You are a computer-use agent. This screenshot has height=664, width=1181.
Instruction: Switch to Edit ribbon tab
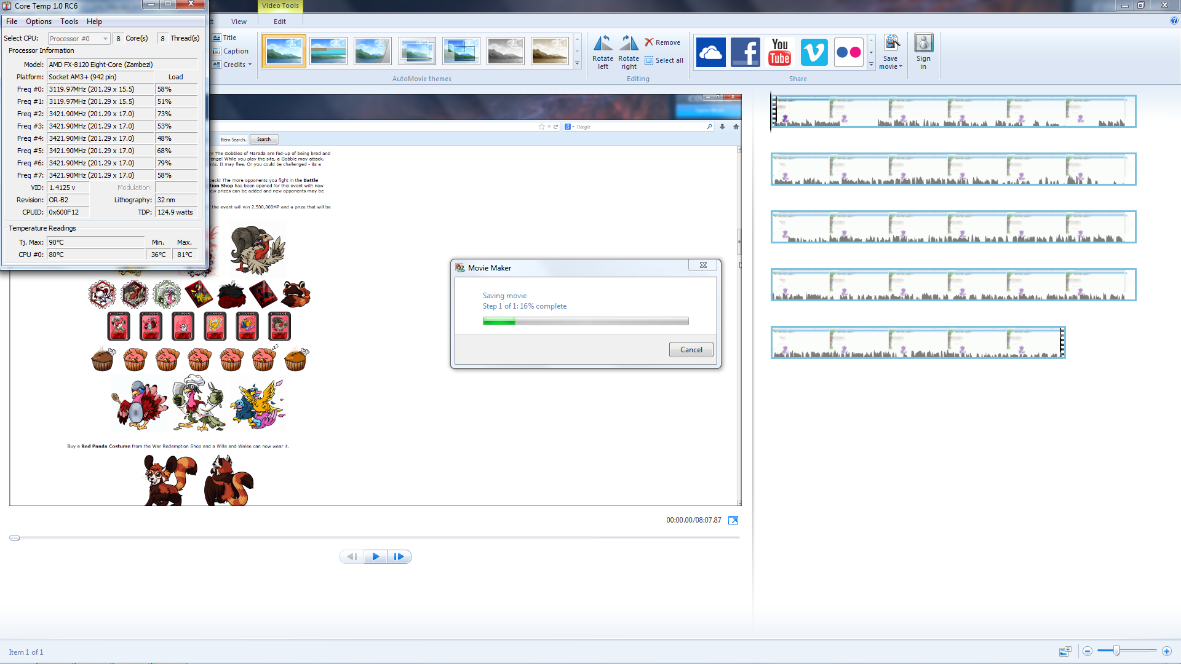pos(280,22)
